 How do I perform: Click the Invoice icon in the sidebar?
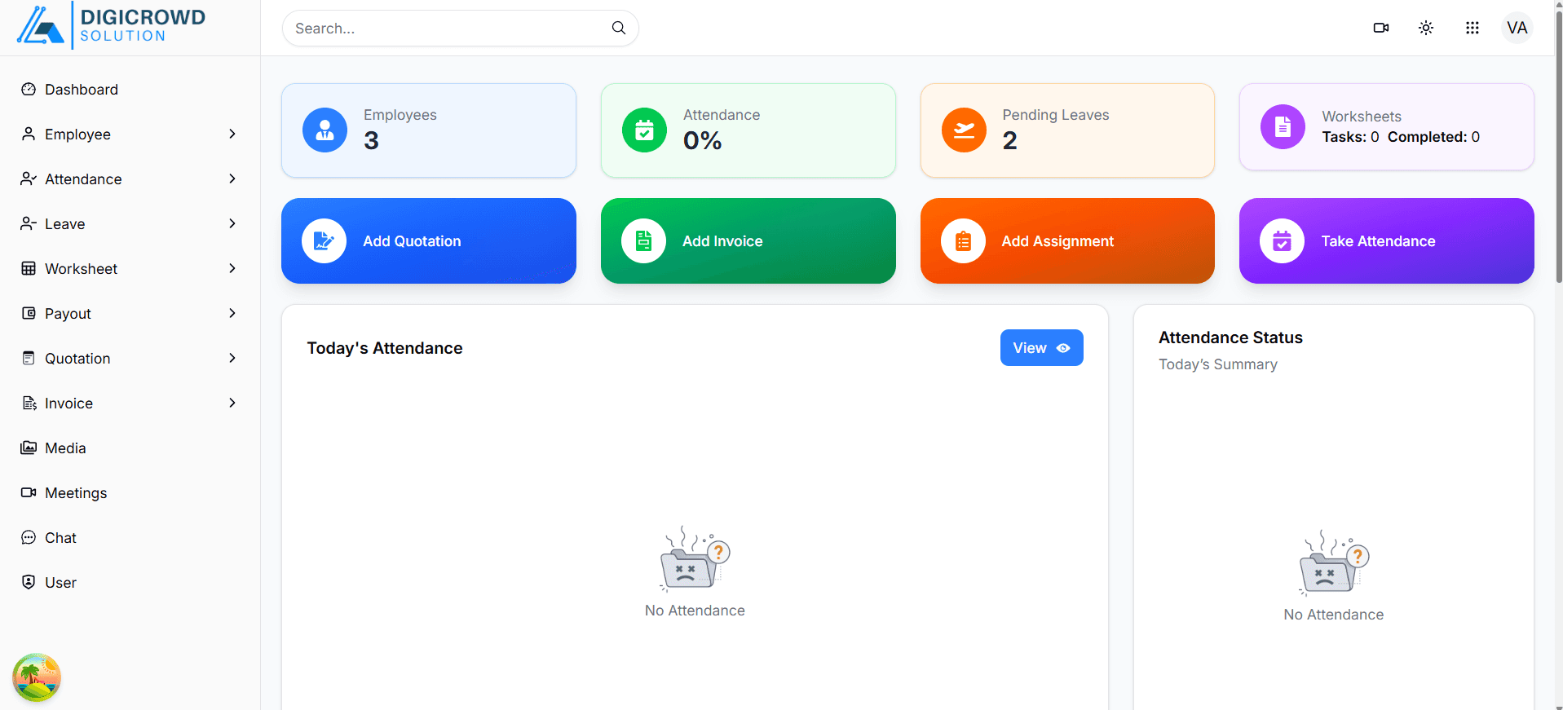(x=29, y=403)
